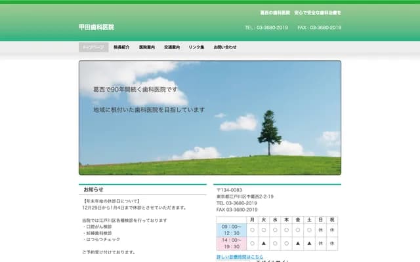This screenshot has height=262, width=420.
Task: Click the 09:00～12:30 morning time cell
Action: click(230, 230)
